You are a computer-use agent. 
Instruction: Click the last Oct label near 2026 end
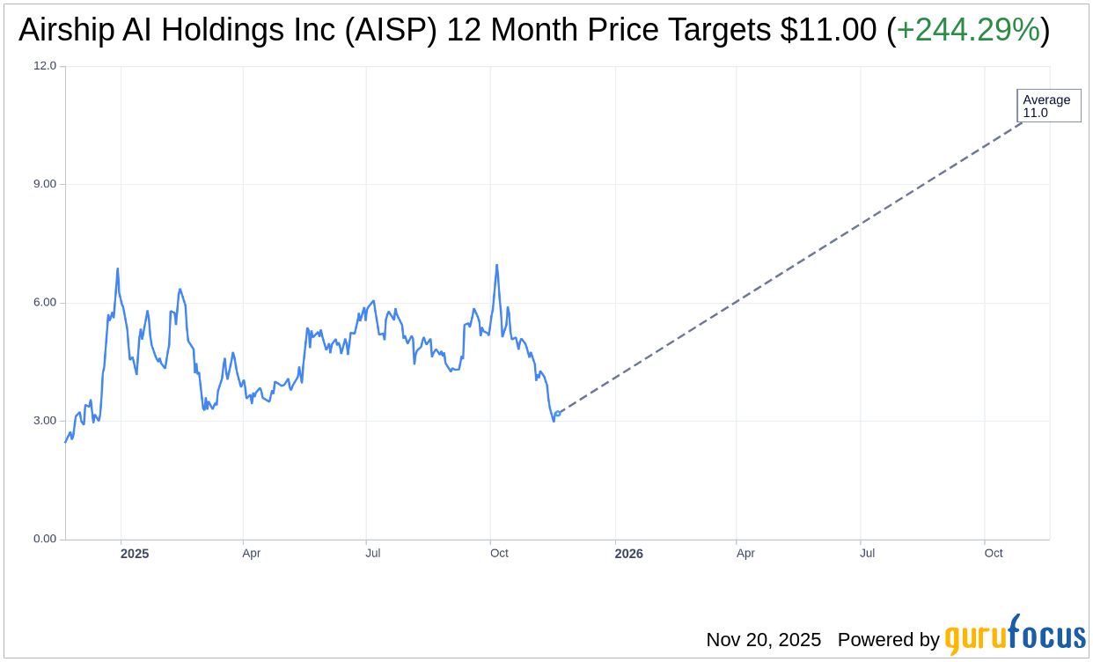point(994,554)
